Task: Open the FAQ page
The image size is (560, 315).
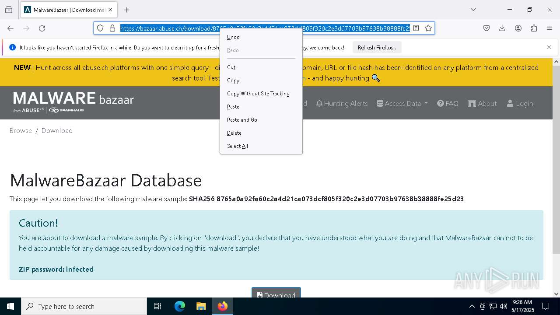Action: [x=448, y=104]
